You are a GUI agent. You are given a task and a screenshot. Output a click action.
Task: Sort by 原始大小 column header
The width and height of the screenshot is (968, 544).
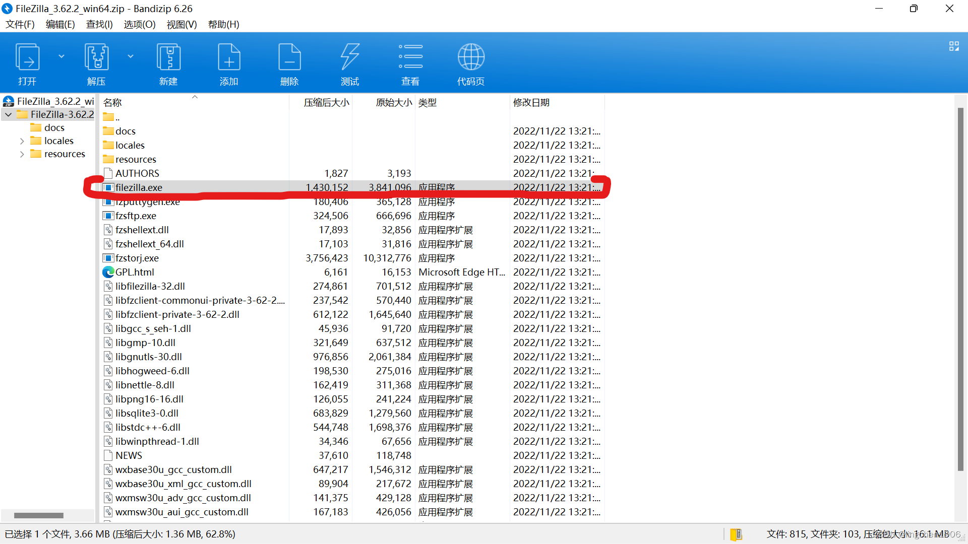click(x=393, y=103)
